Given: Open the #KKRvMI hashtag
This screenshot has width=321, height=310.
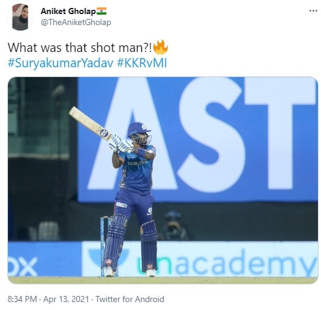Looking at the screenshot, I should coord(142,62).
